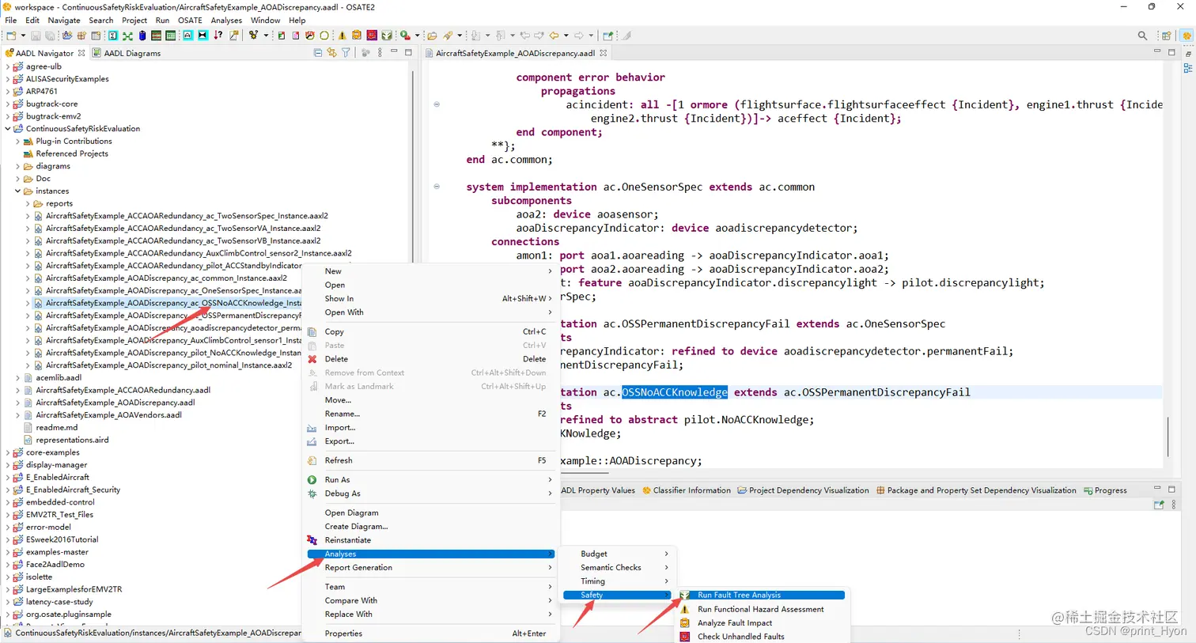Click the red-question-mark toolbar icon

pos(218,36)
